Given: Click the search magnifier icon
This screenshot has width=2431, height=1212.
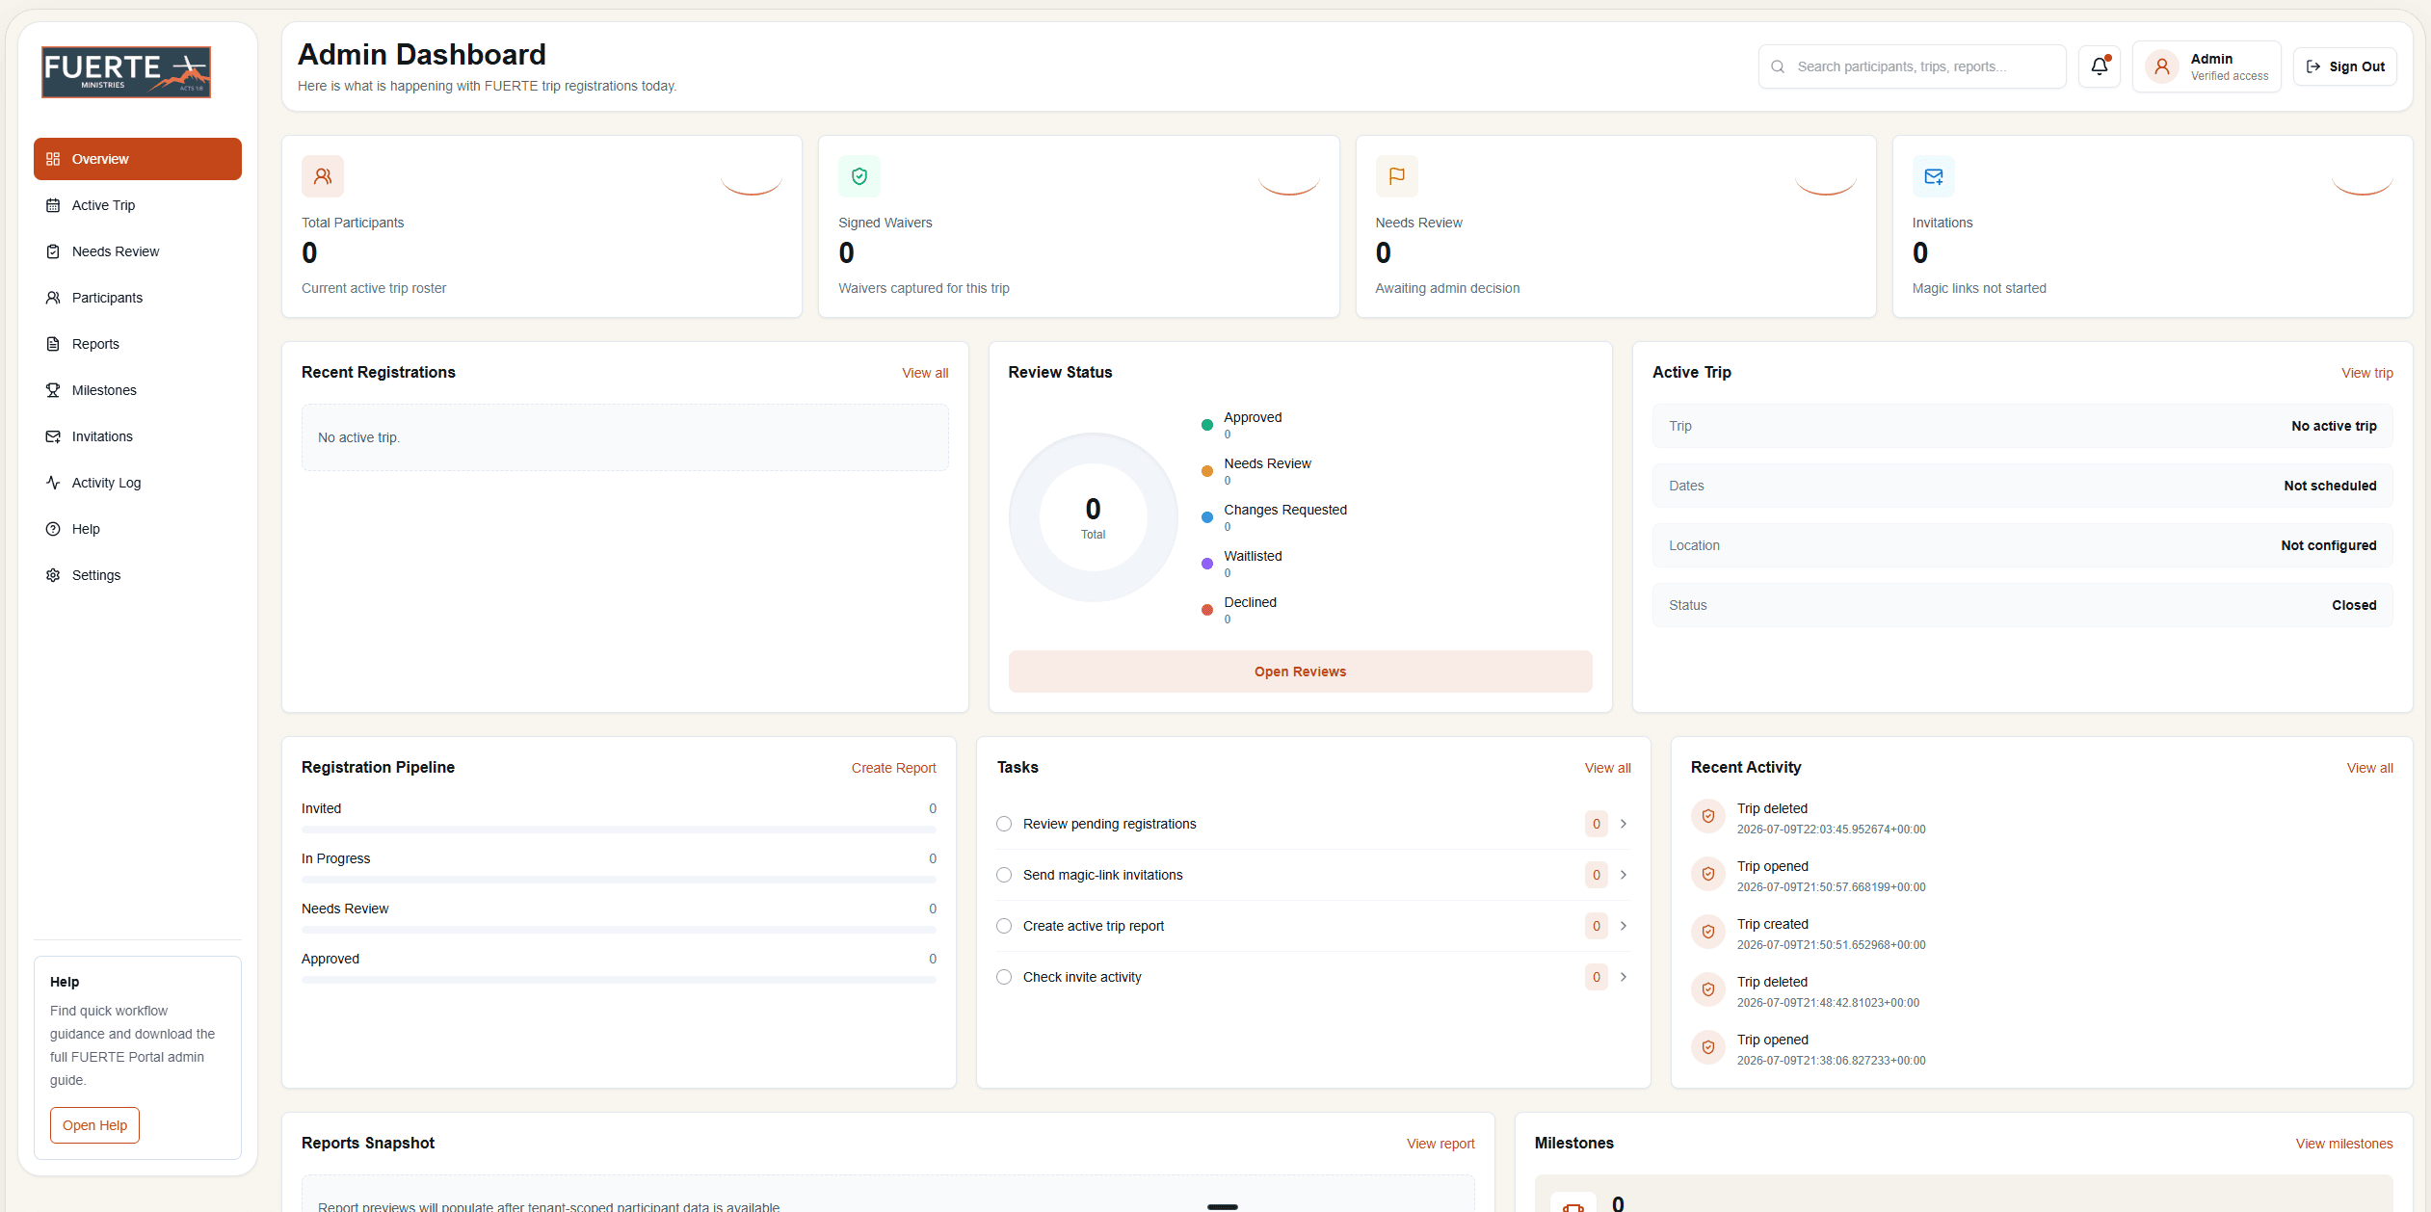Looking at the screenshot, I should pos(1778,66).
